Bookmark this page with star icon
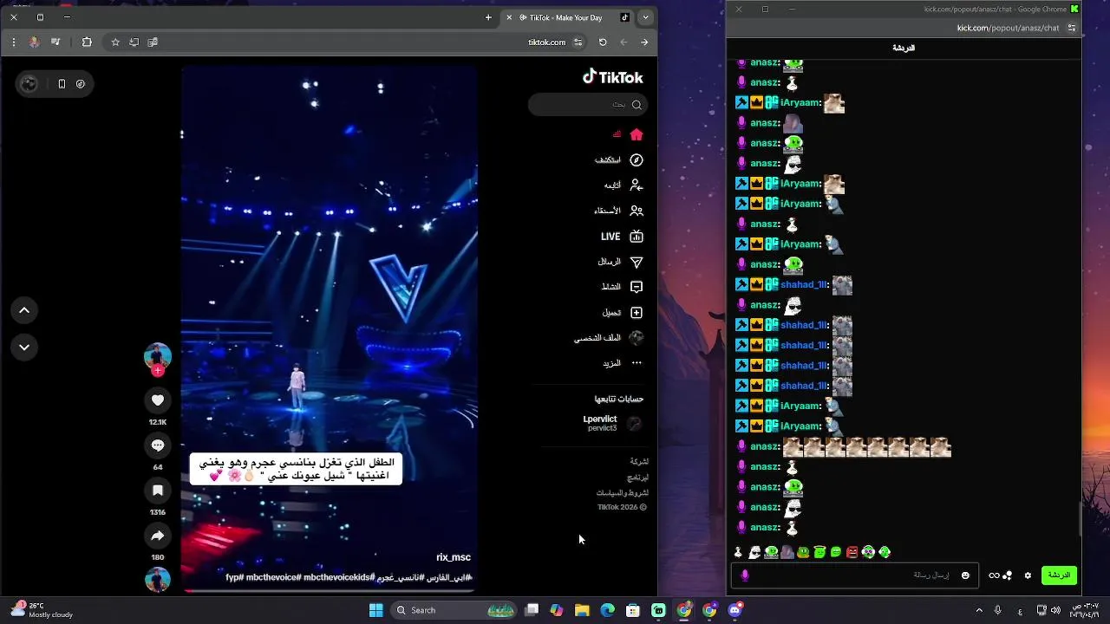 click(x=115, y=42)
